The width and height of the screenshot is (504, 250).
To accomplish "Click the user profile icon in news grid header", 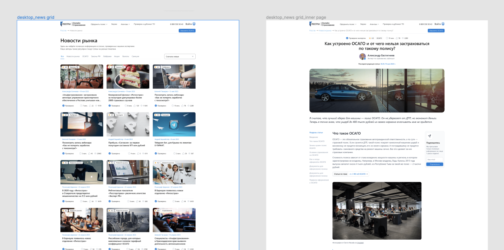I will pos(194,24).
